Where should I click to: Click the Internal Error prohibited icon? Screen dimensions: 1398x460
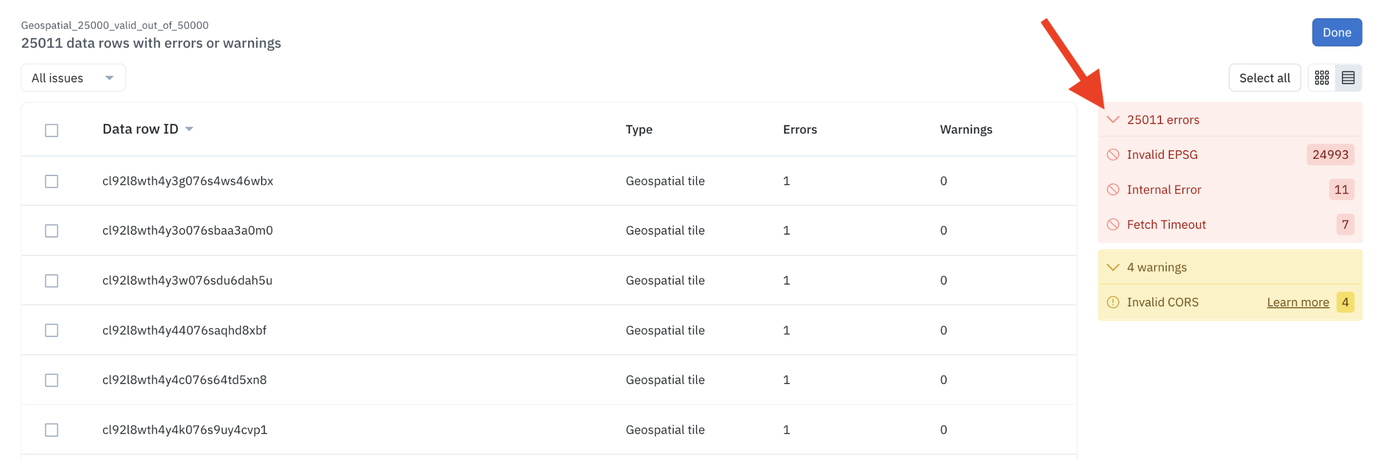[1113, 189]
